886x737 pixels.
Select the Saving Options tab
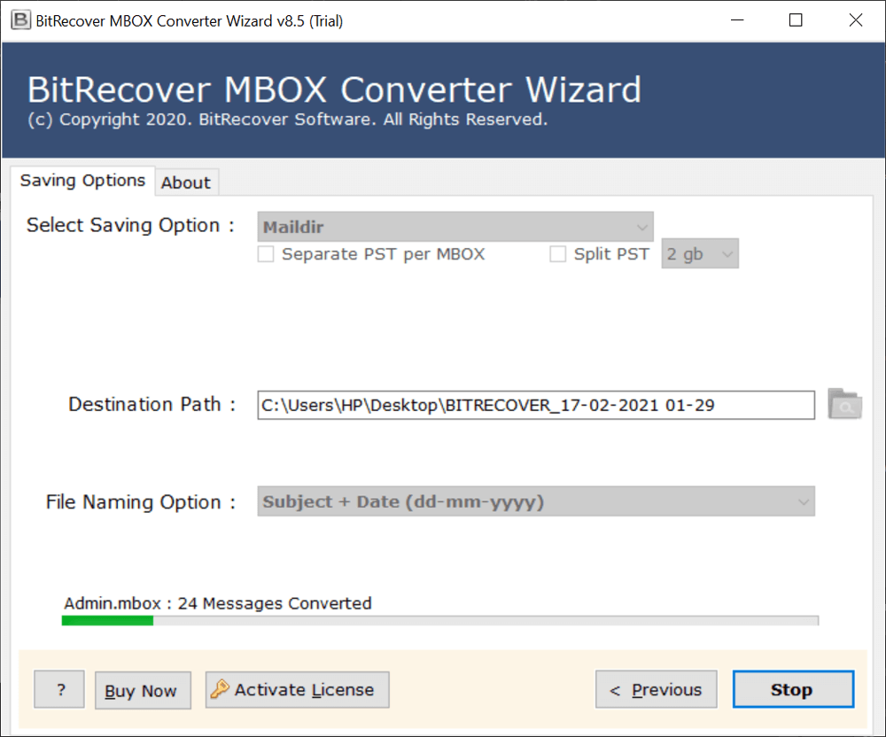coord(82,181)
